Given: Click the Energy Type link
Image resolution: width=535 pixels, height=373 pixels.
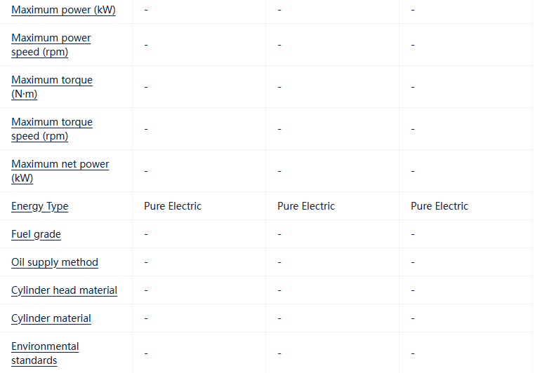Looking at the screenshot, I should (39, 206).
